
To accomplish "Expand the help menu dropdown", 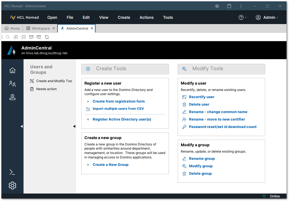I will coord(242,17).
